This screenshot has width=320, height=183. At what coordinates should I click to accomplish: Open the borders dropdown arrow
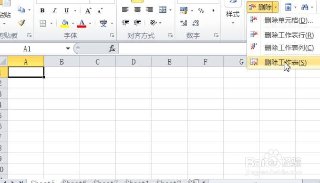pyautogui.click(x=52, y=23)
